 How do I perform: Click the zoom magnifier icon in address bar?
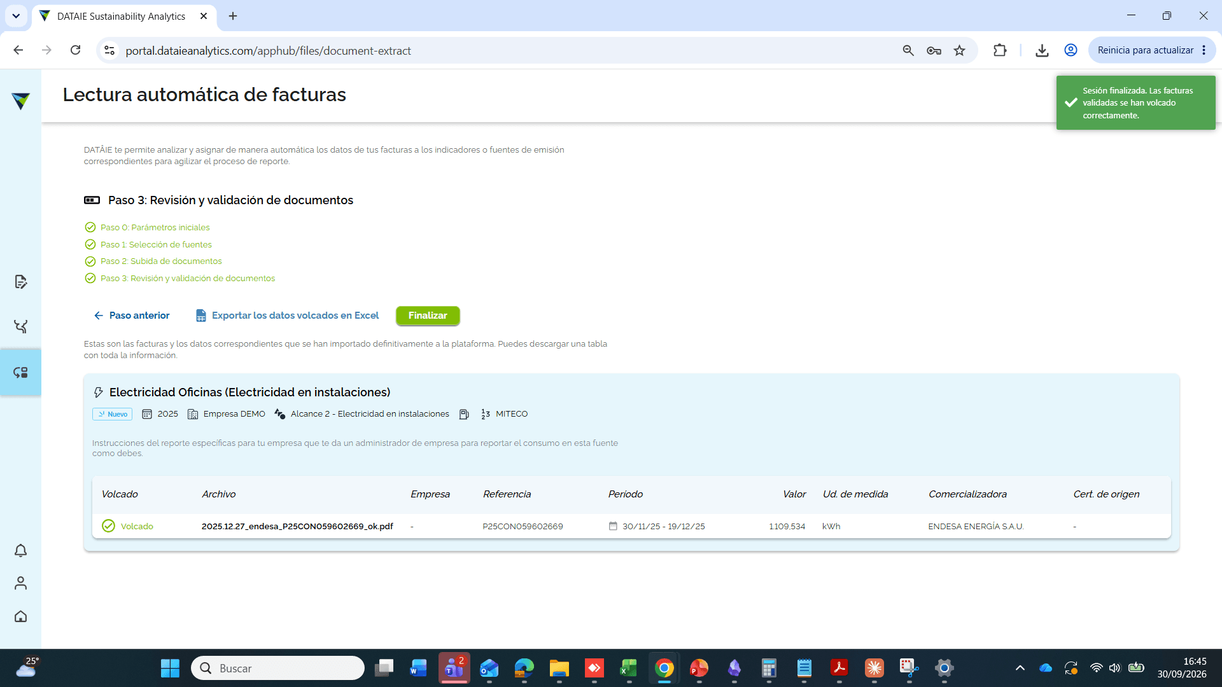point(908,50)
